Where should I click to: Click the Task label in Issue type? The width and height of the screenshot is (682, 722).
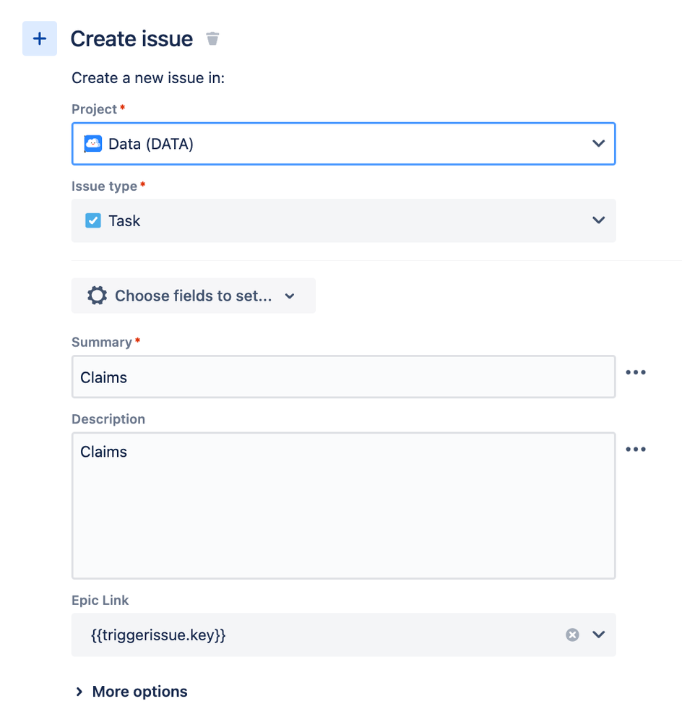click(124, 221)
